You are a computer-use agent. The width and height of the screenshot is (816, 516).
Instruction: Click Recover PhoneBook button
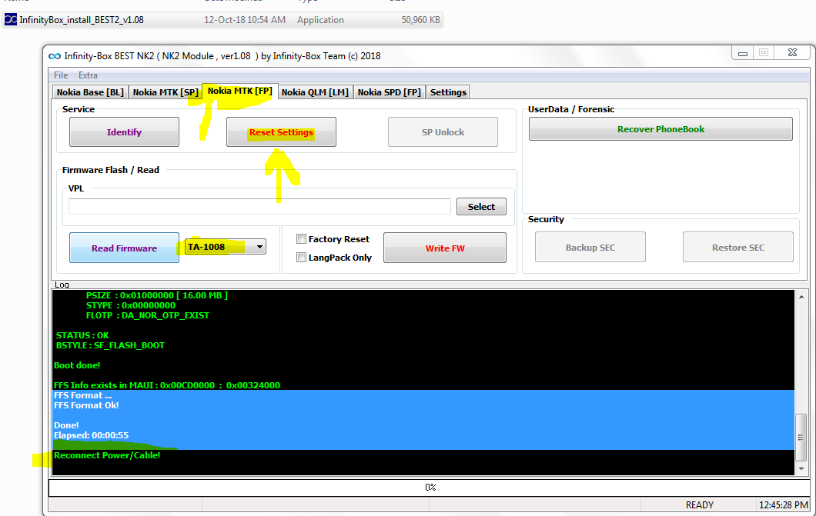pyautogui.click(x=661, y=129)
